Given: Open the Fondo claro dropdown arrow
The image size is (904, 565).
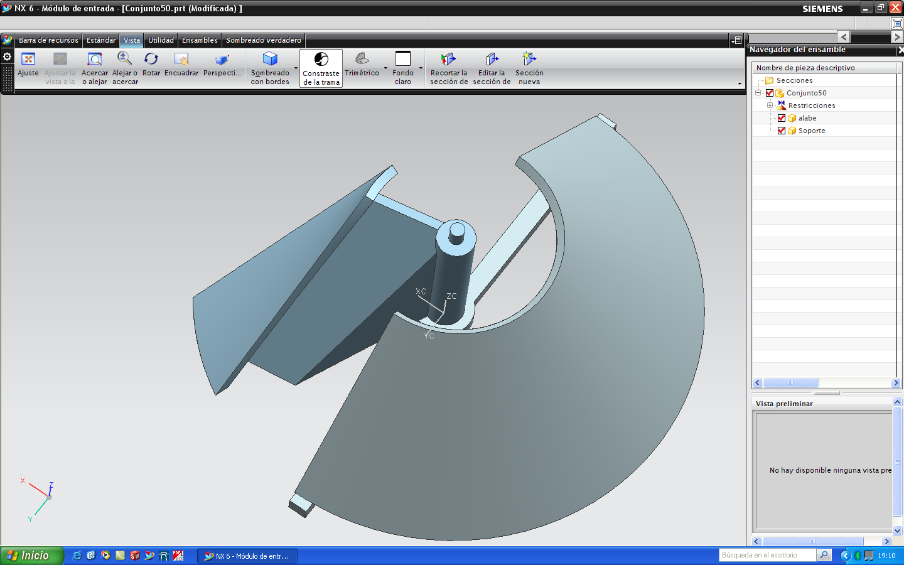Looking at the screenshot, I should [421, 68].
